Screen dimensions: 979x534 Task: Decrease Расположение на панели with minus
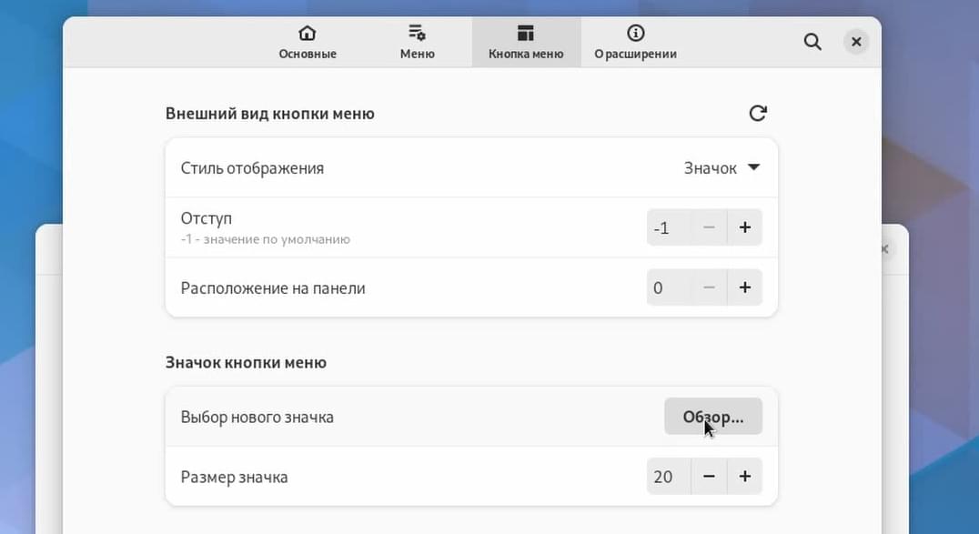(709, 287)
